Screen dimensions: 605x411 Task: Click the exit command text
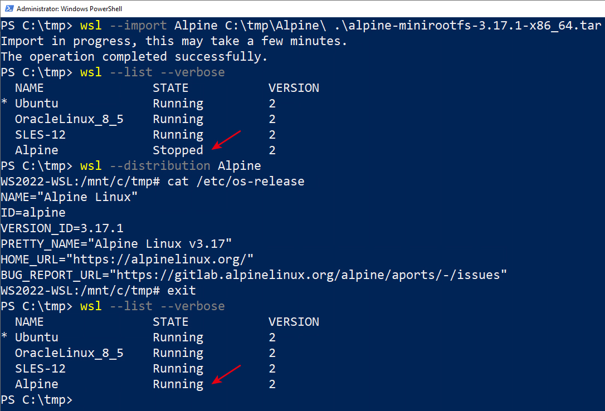(182, 291)
